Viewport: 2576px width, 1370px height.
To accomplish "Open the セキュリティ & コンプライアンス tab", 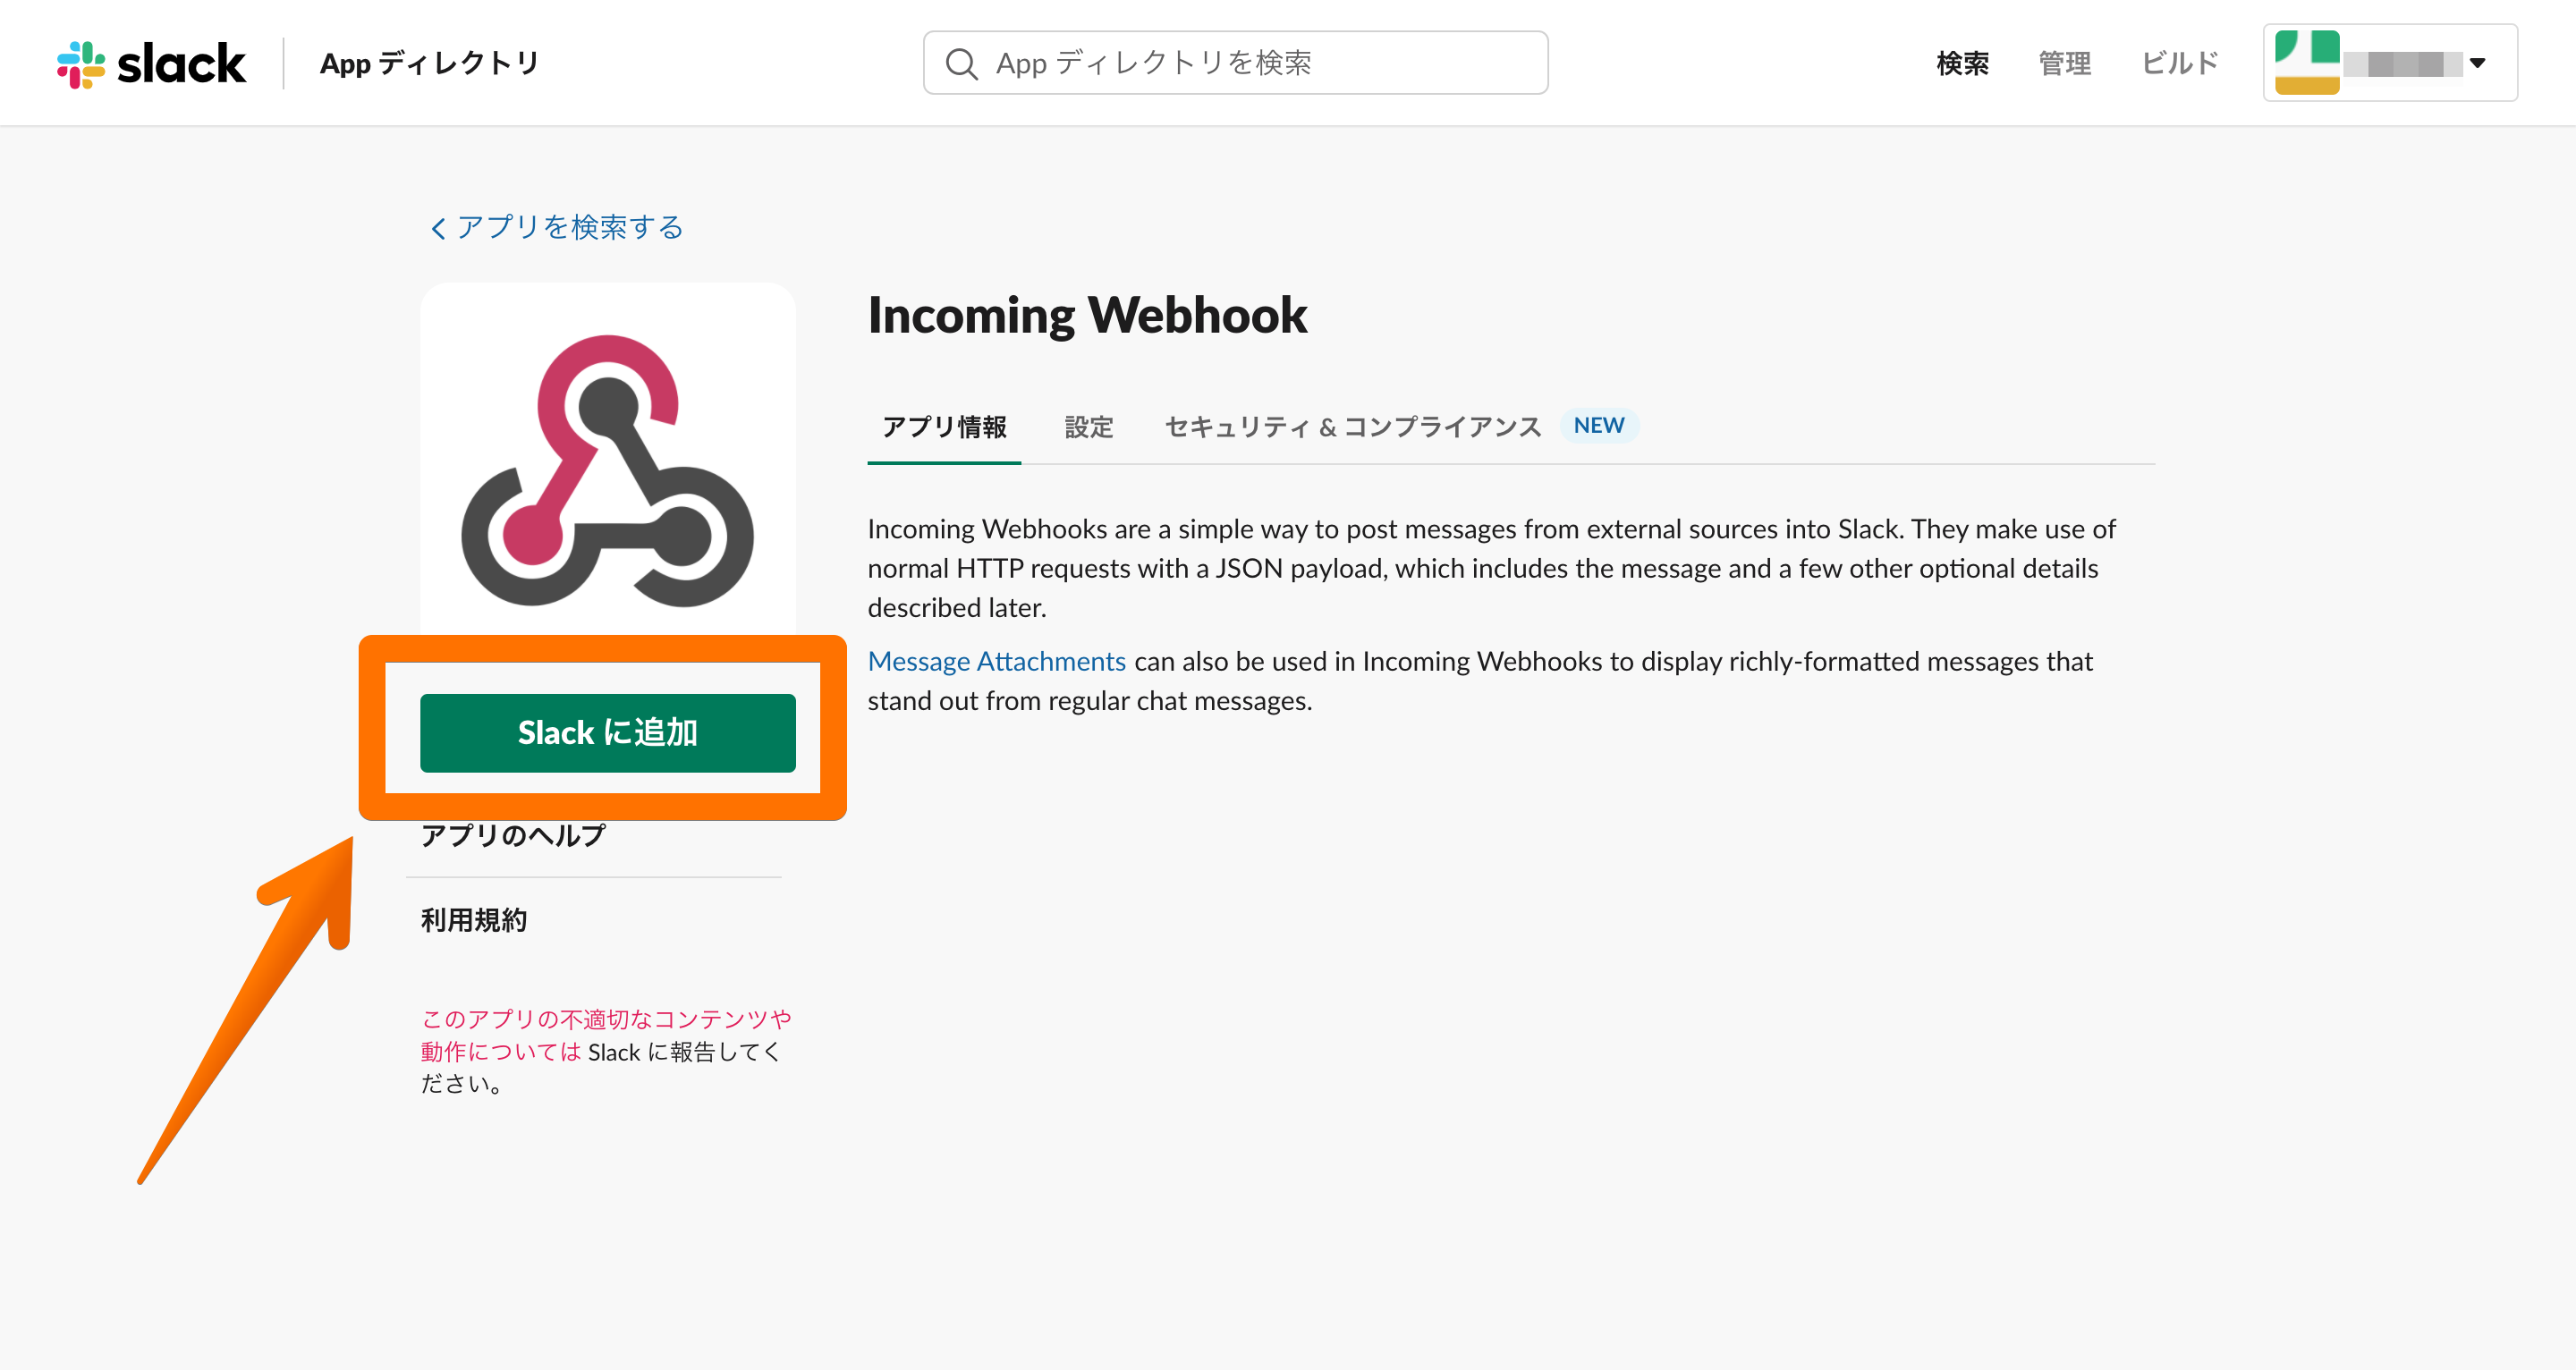I will click(1352, 427).
